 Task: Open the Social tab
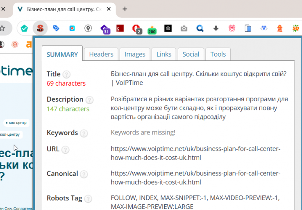point(191,54)
